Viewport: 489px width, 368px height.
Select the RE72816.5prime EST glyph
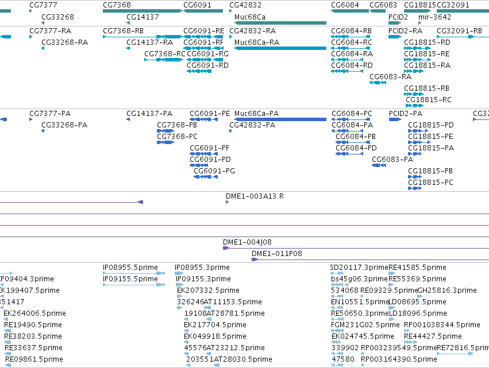455,354
